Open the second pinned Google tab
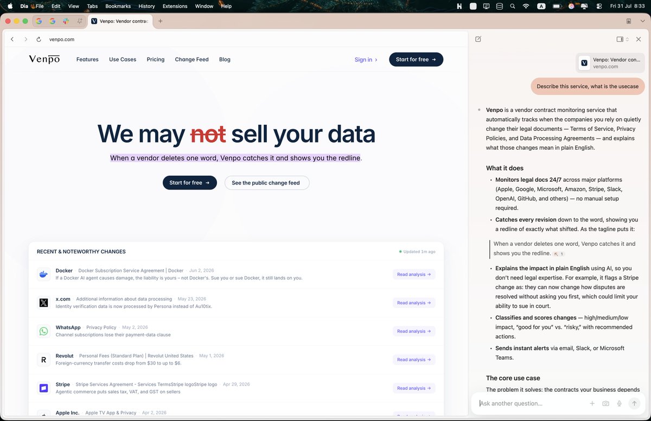 pyautogui.click(x=53, y=21)
